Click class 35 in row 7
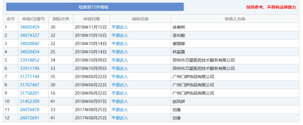Screen dimensions: 303x125 (53, 77)
